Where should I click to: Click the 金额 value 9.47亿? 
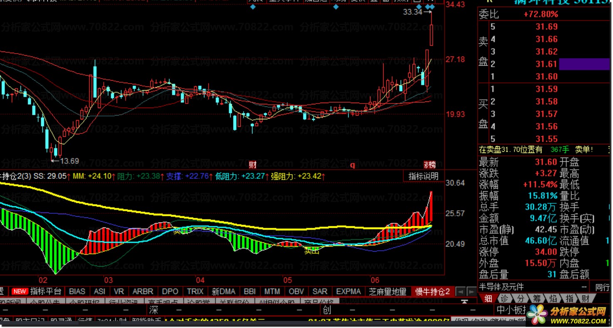[x=543, y=218]
